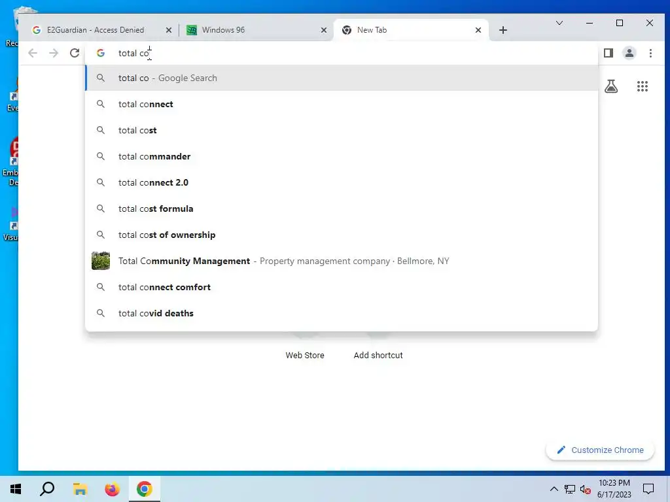This screenshot has height=502, width=670.
Task: Pick the 'total commander' suggestion
Action: tap(342, 156)
